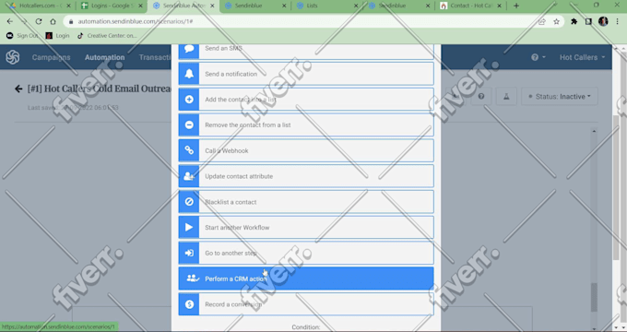Image resolution: width=627 pixels, height=332 pixels.
Task: Click the Blacklist a contact ban icon
Action: (189, 202)
